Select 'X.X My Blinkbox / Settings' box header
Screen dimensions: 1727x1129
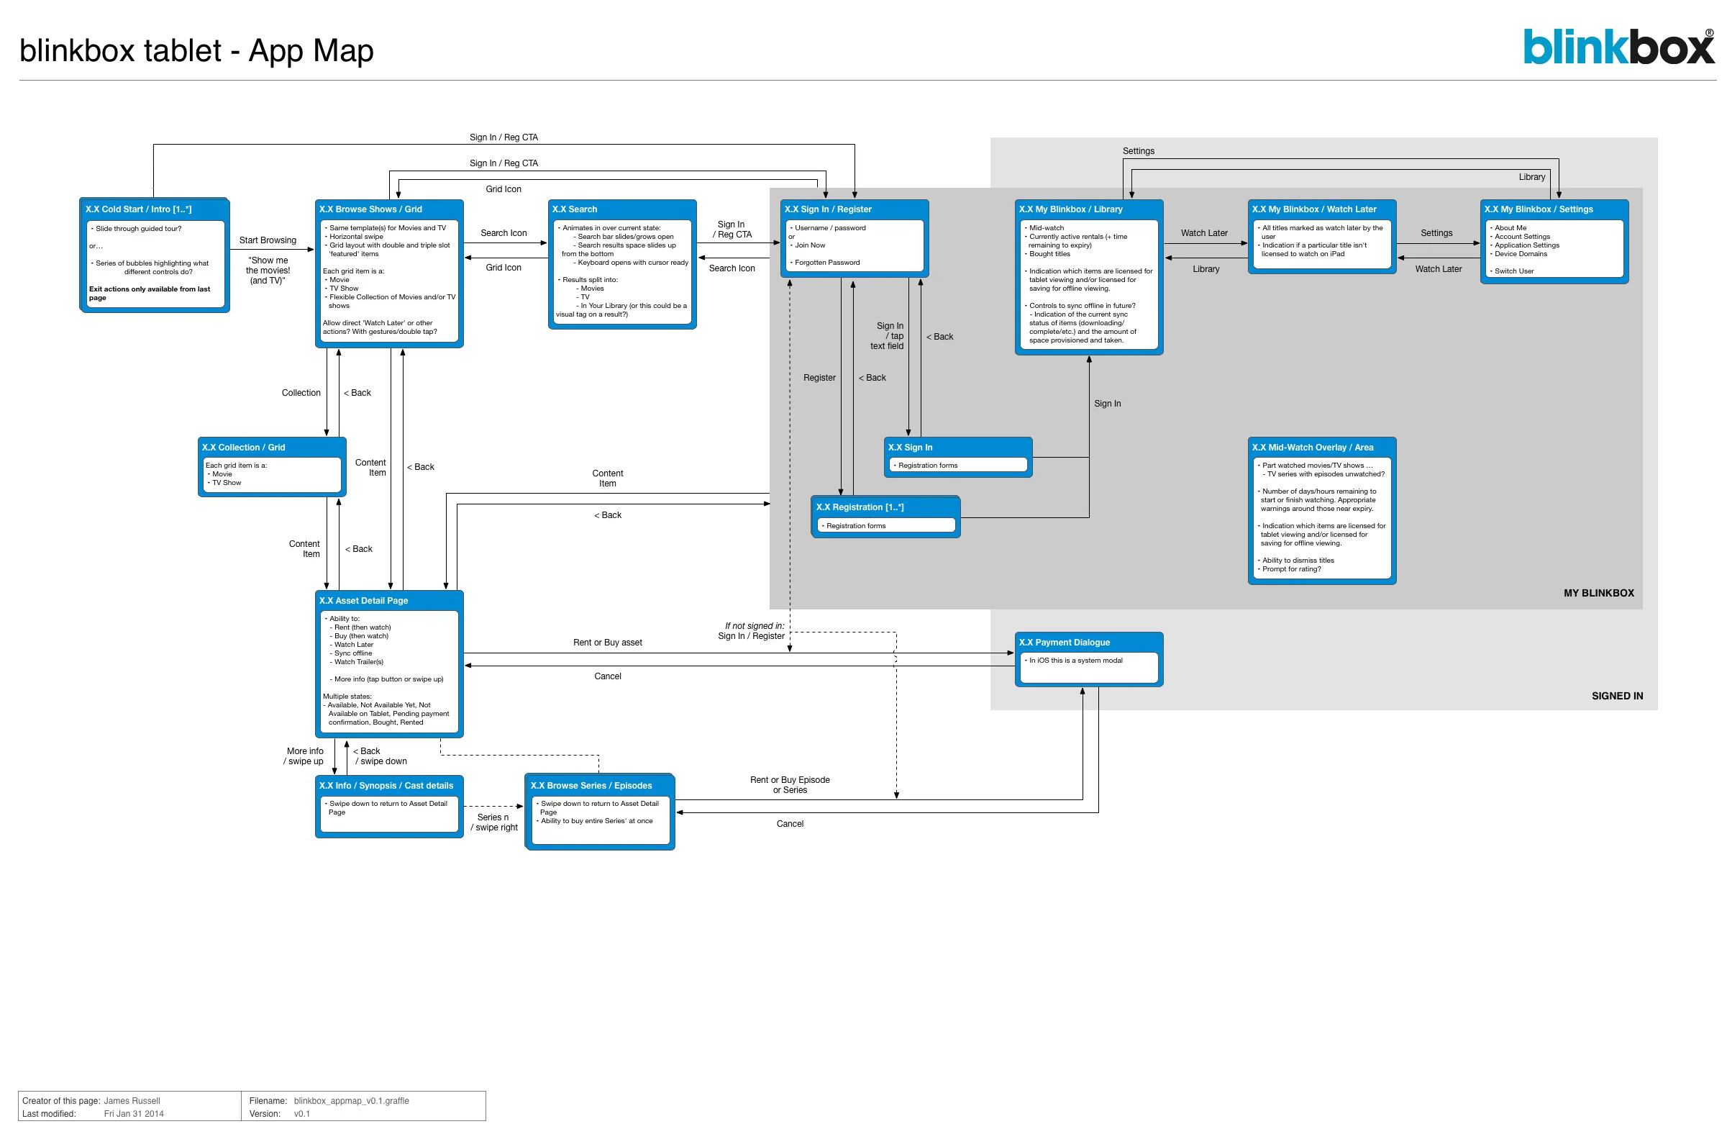(x=1539, y=209)
